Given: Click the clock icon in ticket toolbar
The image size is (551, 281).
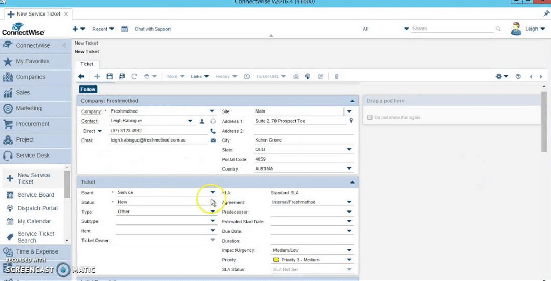Looking at the screenshot, I should click(x=246, y=76).
